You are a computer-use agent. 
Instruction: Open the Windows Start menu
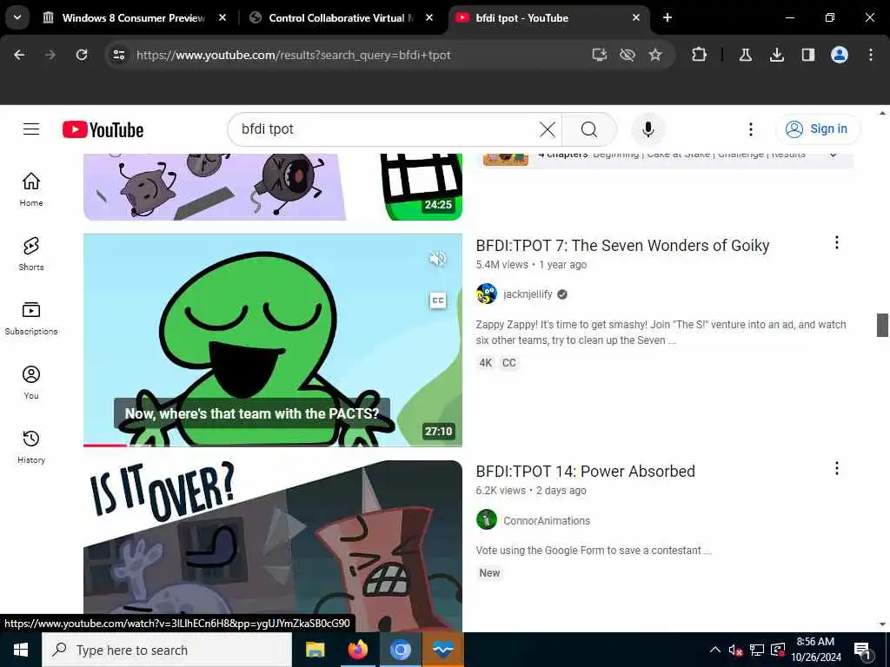(x=21, y=650)
